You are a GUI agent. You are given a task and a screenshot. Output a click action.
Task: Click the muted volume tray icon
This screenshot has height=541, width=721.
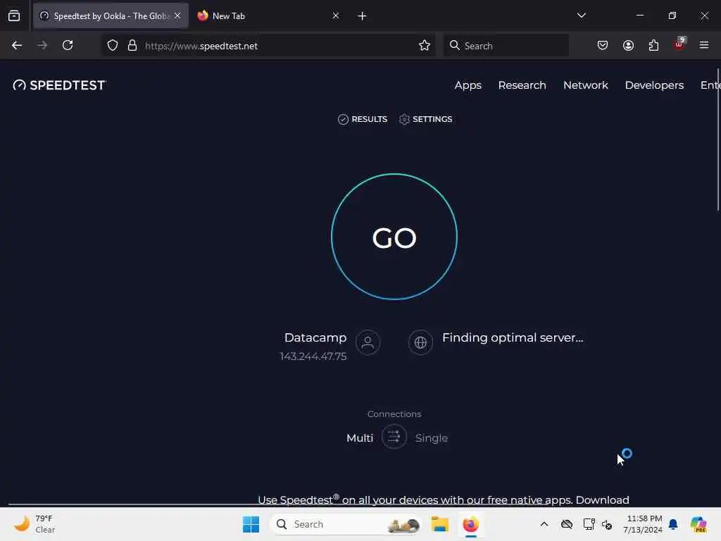(607, 524)
